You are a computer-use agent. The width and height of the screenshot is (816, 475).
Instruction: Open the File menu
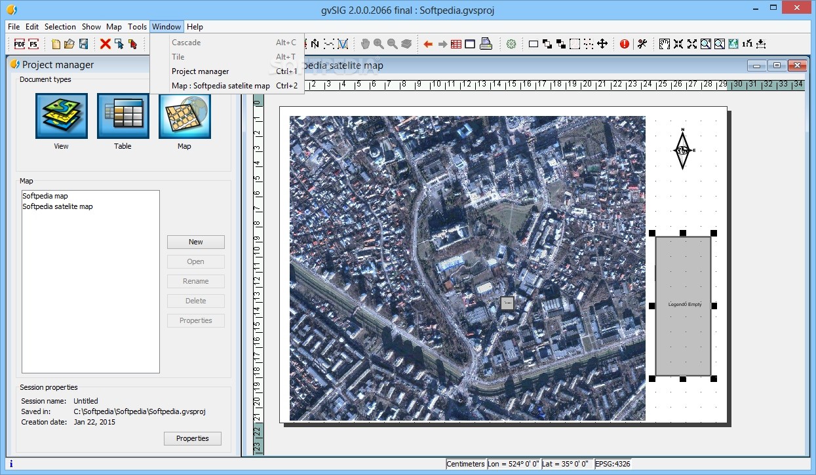pos(14,27)
